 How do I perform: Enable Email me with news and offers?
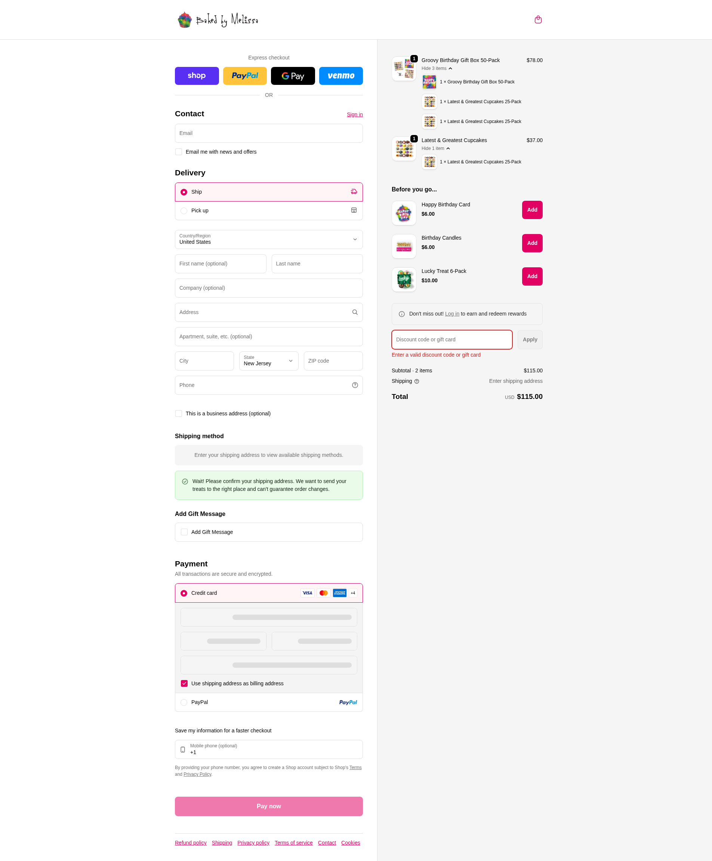(179, 152)
